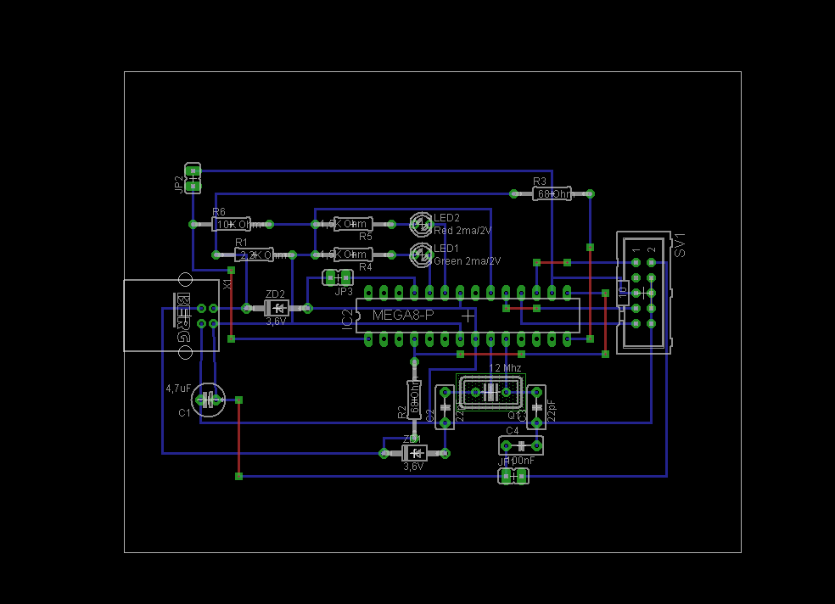Click pin 1 pad of SV1 header
The image size is (835, 604).
click(636, 262)
